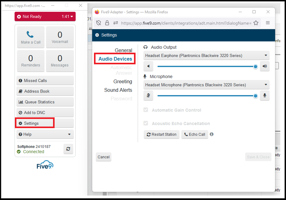Click the Echo Call info icon
Viewport: 286px width, 200px height.
[212, 134]
